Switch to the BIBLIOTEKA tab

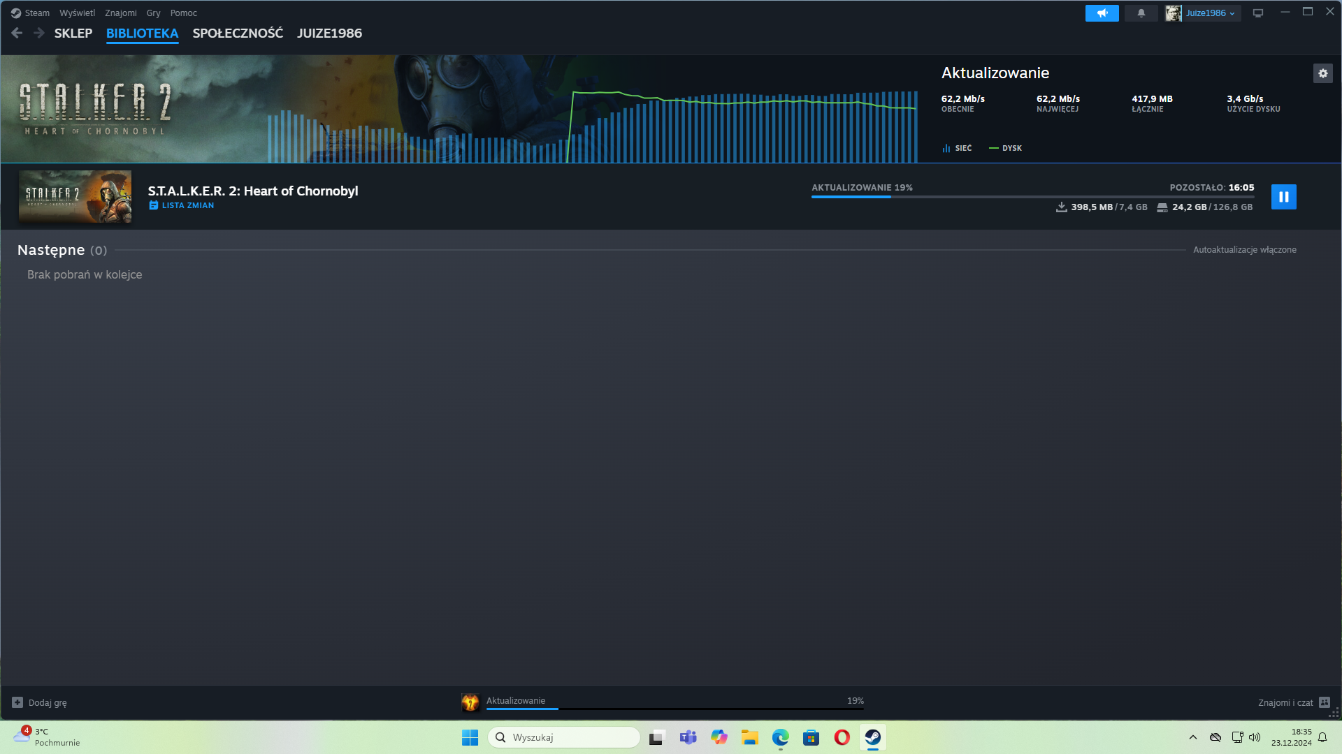tap(142, 34)
